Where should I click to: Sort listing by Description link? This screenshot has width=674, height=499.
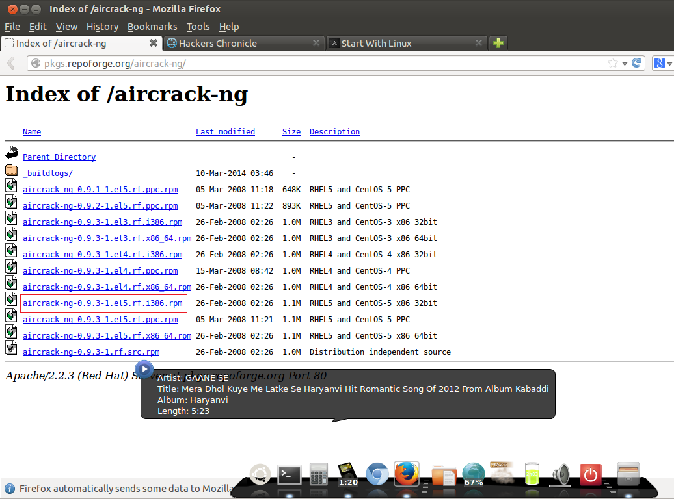tap(334, 132)
